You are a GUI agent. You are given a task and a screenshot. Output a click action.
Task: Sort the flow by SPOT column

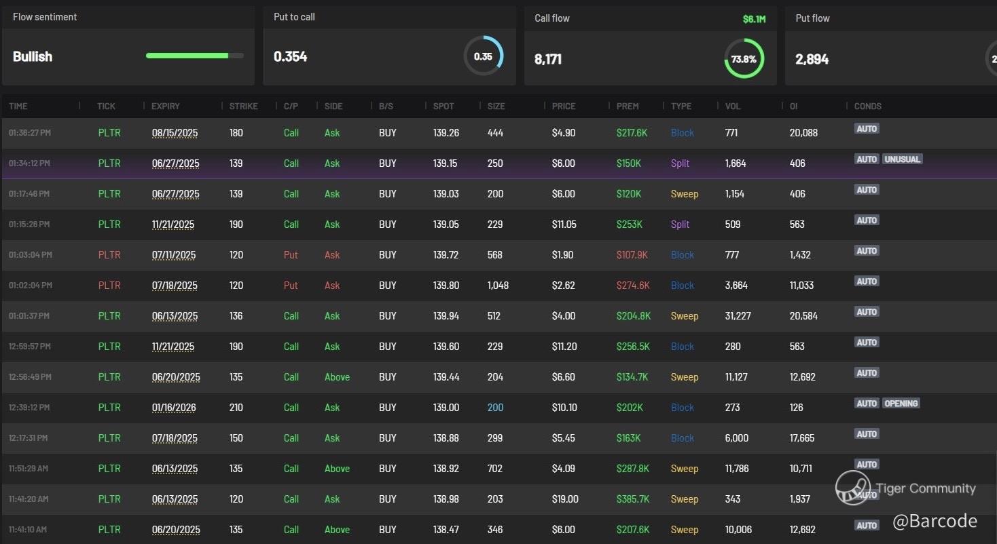443,106
